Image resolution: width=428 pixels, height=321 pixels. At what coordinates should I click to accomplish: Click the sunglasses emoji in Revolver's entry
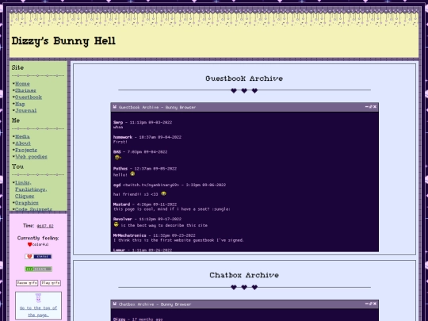click(117, 224)
